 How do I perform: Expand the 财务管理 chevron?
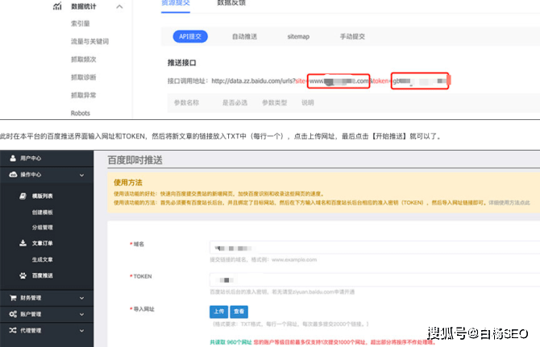pyautogui.click(x=81, y=298)
